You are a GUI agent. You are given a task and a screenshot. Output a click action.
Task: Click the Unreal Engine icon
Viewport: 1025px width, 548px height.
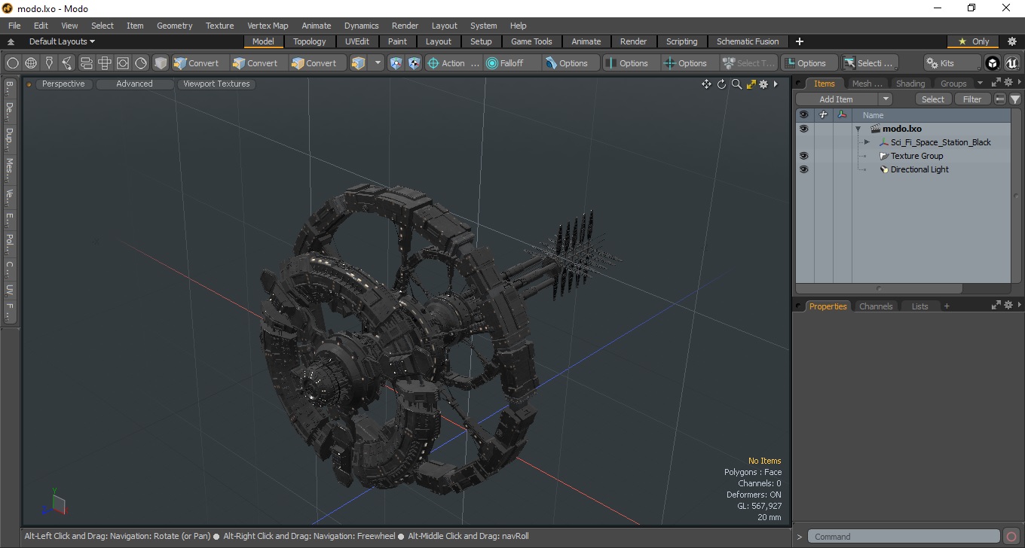(1012, 63)
